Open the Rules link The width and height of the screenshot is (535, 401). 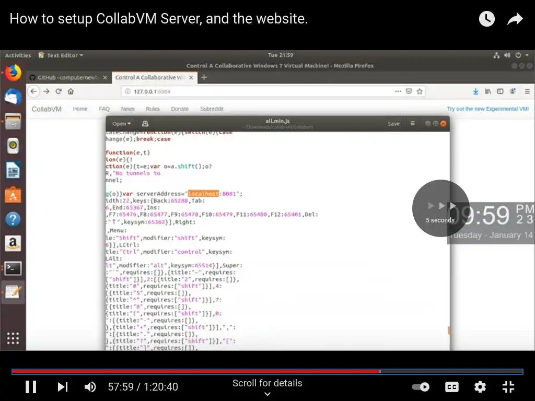pos(153,109)
